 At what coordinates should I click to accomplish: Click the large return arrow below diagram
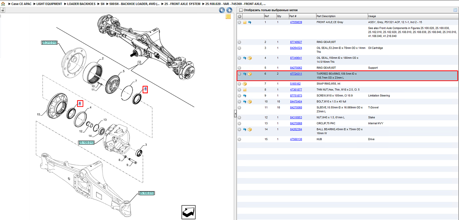188,212
